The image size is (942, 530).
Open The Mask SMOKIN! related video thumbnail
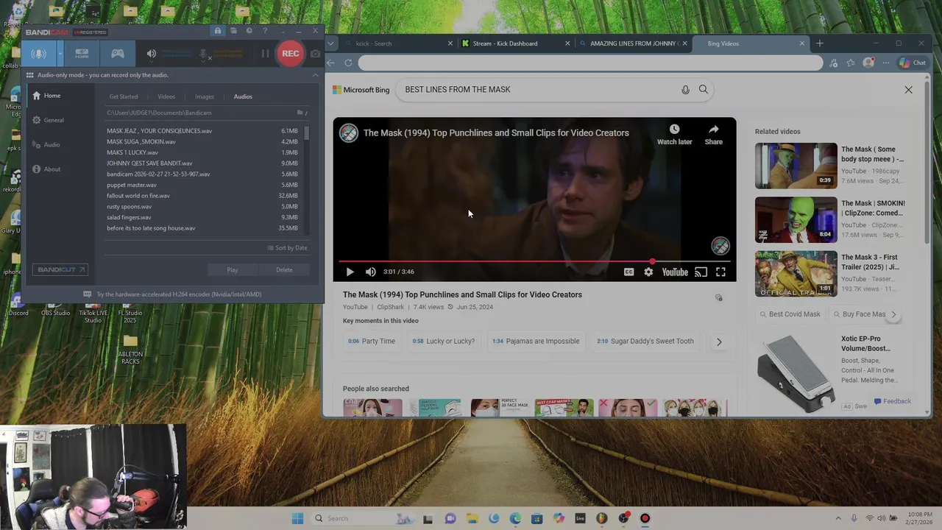click(x=796, y=219)
